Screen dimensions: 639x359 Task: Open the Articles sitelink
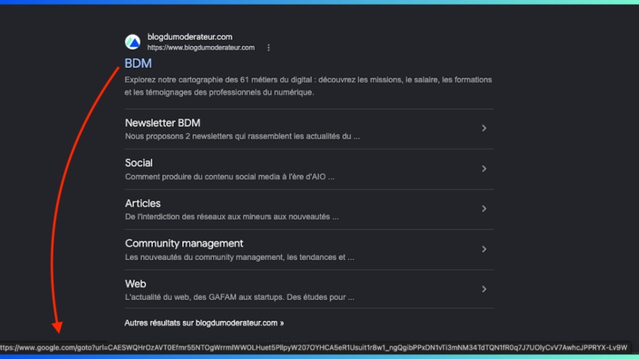[x=143, y=203]
